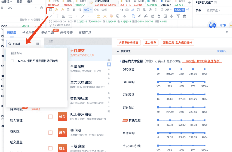Toggle the circle before the 2024-05-20 OHLC line
This screenshot has height=152, width=232.
(50, 22)
